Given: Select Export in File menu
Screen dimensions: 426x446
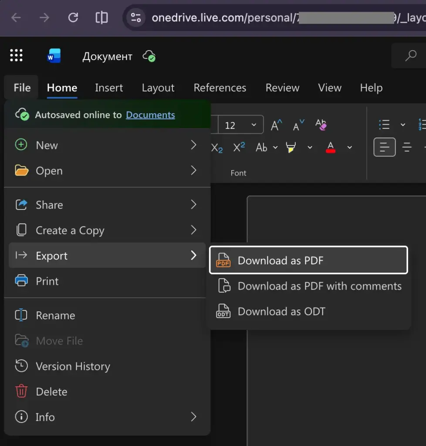Looking at the screenshot, I should coord(107,255).
